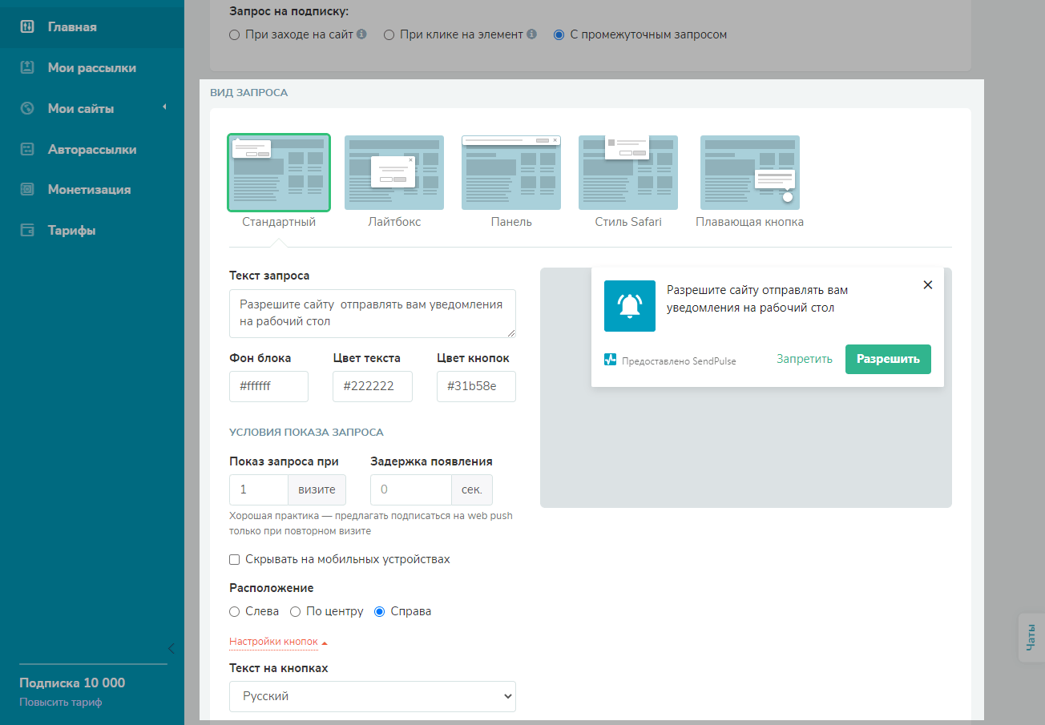
Task: Enable Скрывать на мобильных устройствах checkbox
Action: (x=235, y=559)
